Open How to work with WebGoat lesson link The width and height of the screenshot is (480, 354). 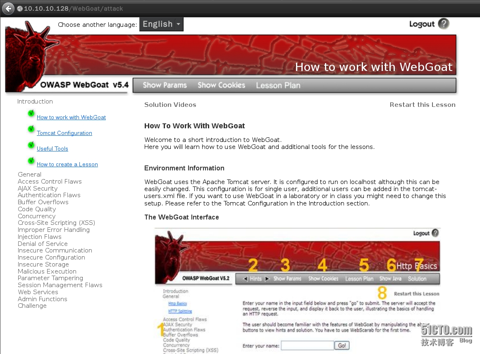click(x=72, y=117)
